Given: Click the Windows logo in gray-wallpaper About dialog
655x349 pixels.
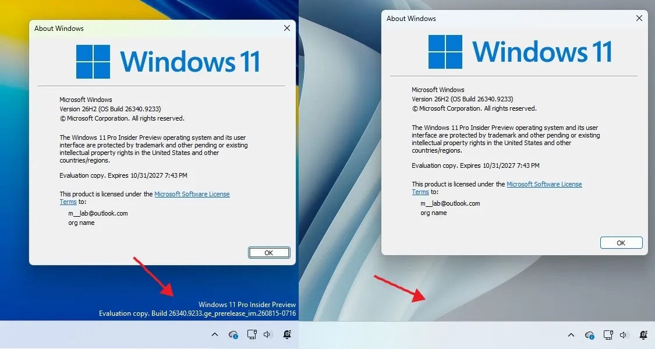Looking at the screenshot, I should 445,52.
